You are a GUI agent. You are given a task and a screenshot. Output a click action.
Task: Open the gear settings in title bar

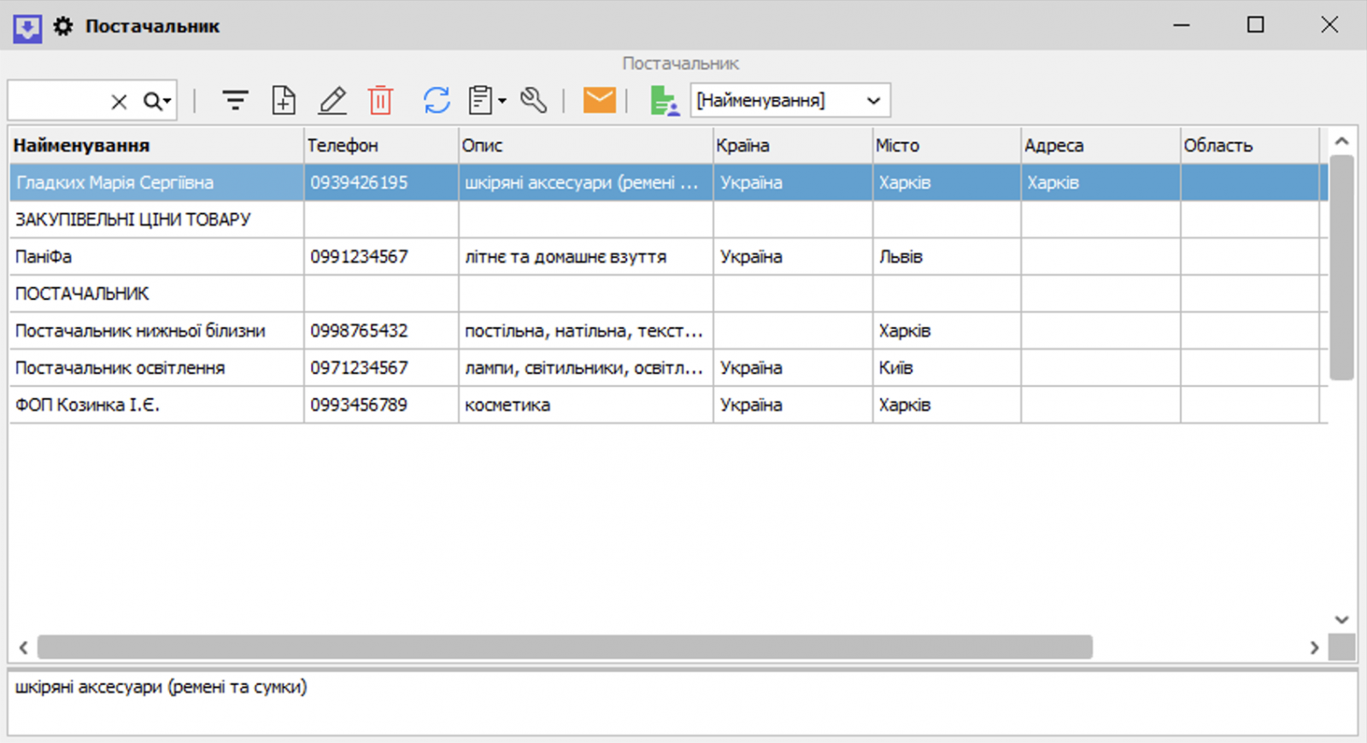coord(63,26)
